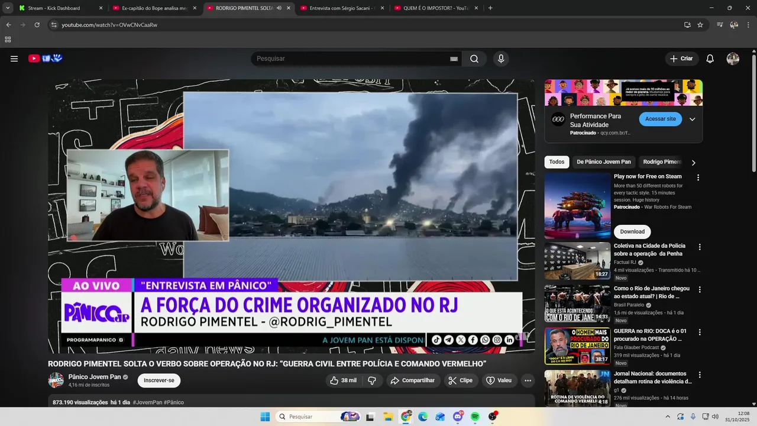The height and width of the screenshot is (426, 757).
Task: Open Chrome profile avatar
Action: pos(734,25)
